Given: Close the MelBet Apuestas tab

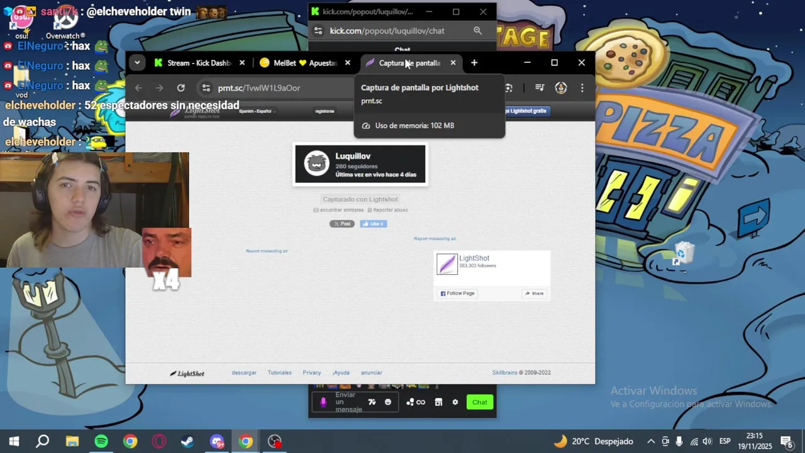Looking at the screenshot, I should pyautogui.click(x=348, y=63).
